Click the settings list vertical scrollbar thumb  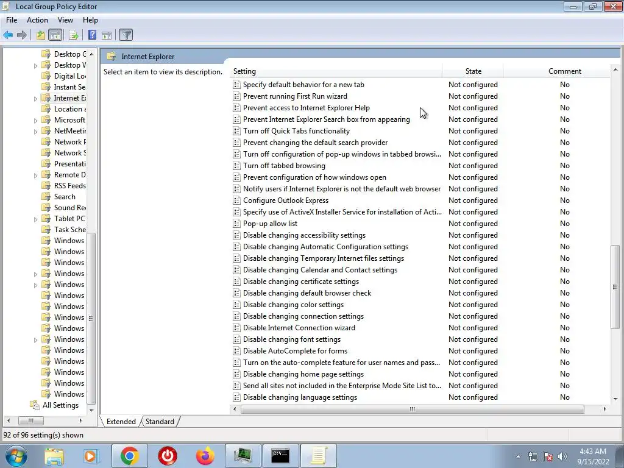click(x=615, y=287)
